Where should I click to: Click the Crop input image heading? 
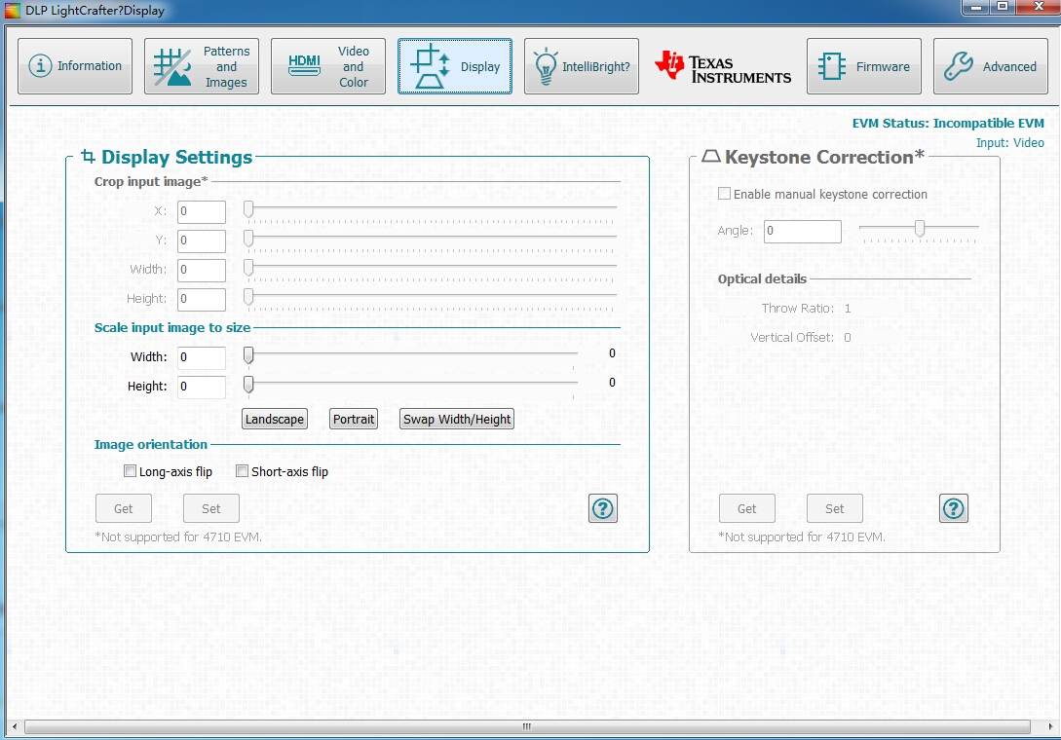(x=151, y=181)
